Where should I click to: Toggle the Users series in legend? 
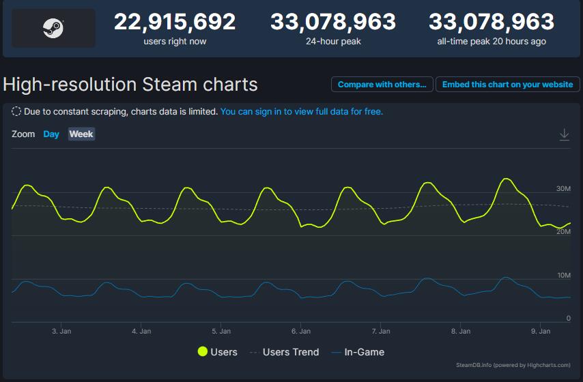click(218, 352)
